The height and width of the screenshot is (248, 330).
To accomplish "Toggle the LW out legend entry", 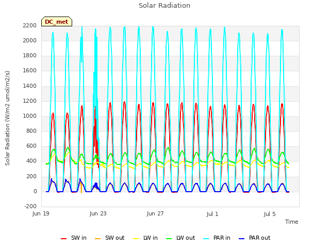I will [x=180, y=238].
